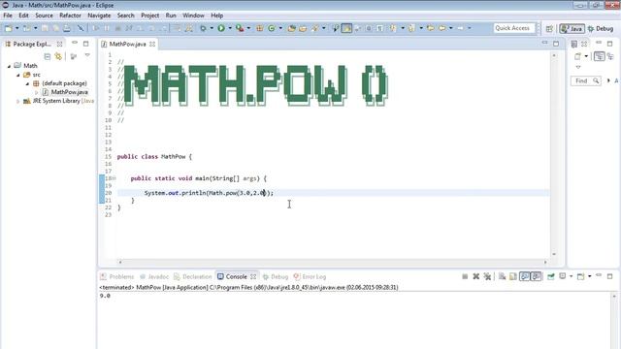Click the Console Terminate stop icon

click(465, 276)
